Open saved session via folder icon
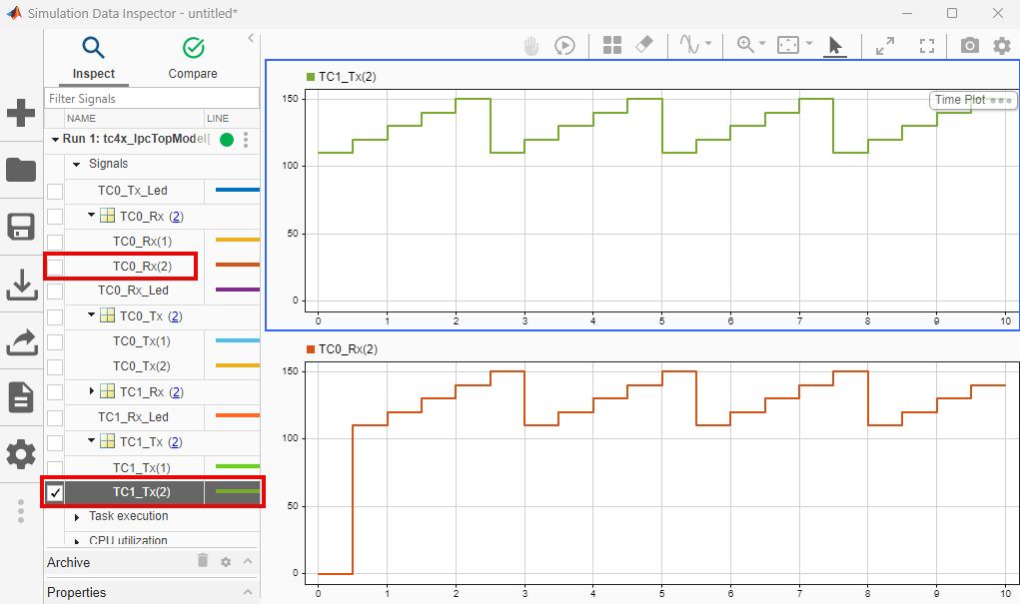 tap(21, 170)
